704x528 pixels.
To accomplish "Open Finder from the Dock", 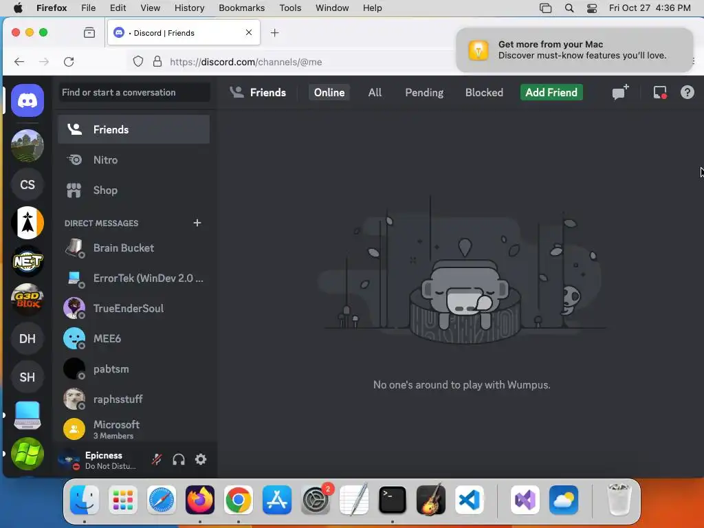I will pos(85,500).
